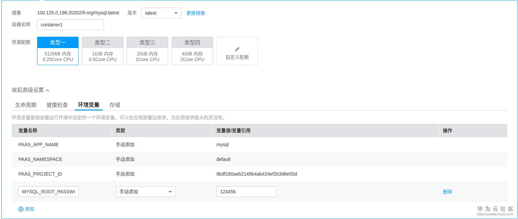The width and height of the screenshot is (518, 219).
Task: Open the 自定义配额 card
Action: pyautogui.click(x=237, y=51)
